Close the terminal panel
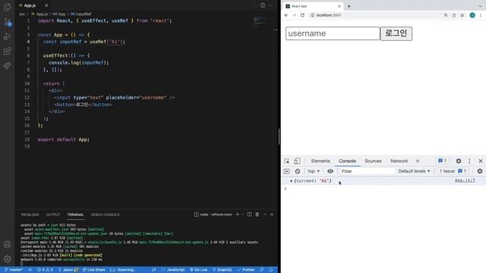 pos(272,214)
